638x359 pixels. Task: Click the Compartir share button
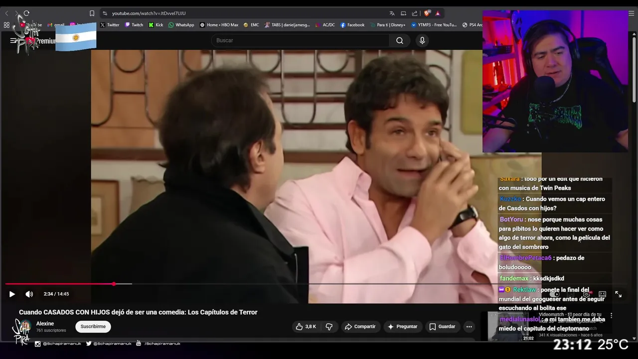click(x=360, y=327)
